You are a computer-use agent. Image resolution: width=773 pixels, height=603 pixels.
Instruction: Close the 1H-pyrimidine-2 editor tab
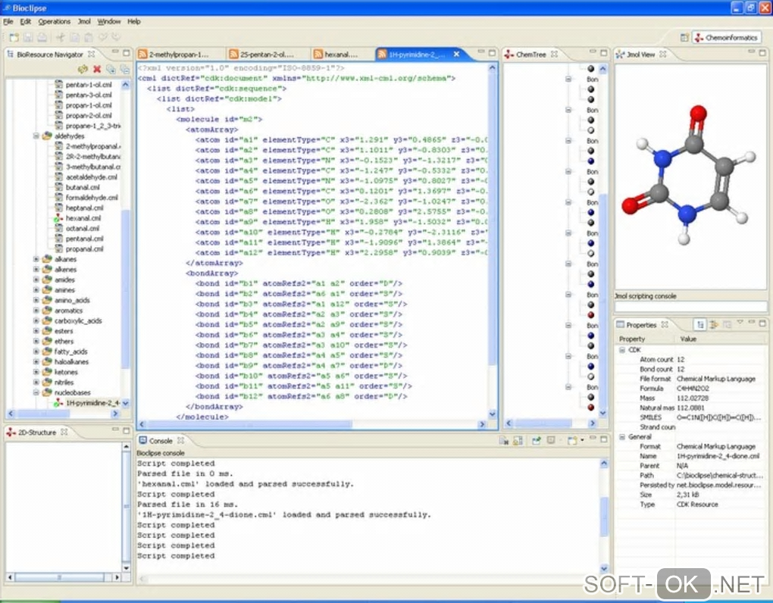point(456,55)
